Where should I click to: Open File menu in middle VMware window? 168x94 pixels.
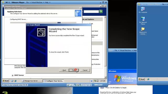point(116,50)
